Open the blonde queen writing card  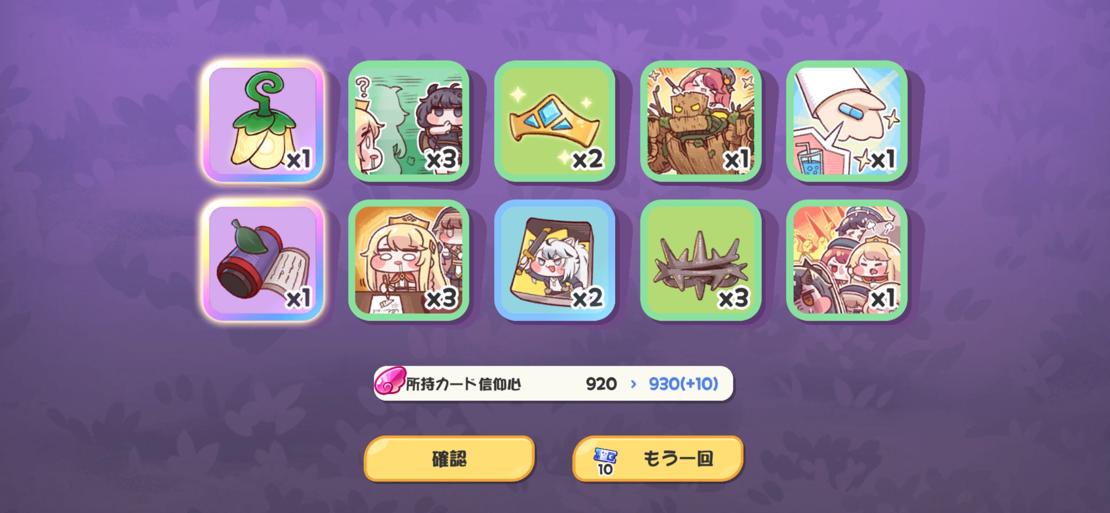tap(409, 260)
